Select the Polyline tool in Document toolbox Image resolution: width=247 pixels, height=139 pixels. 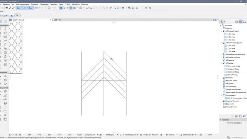coord(5,111)
